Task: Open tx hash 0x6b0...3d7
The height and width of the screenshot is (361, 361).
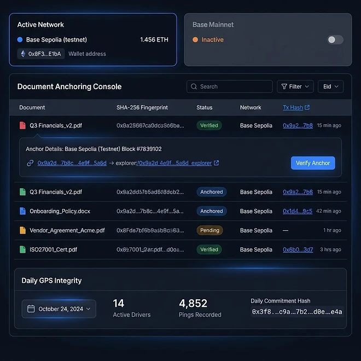Action: [x=298, y=249]
